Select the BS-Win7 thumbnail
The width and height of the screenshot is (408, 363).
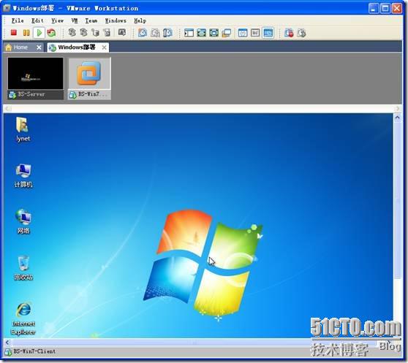pyautogui.click(x=89, y=78)
